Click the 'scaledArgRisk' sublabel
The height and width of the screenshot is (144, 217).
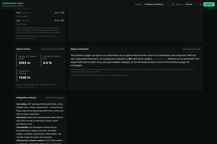22,24
